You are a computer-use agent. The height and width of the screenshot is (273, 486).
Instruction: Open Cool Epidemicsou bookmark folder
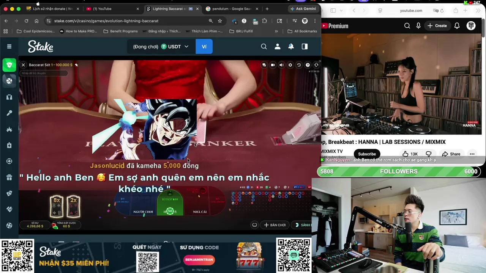(x=36, y=31)
